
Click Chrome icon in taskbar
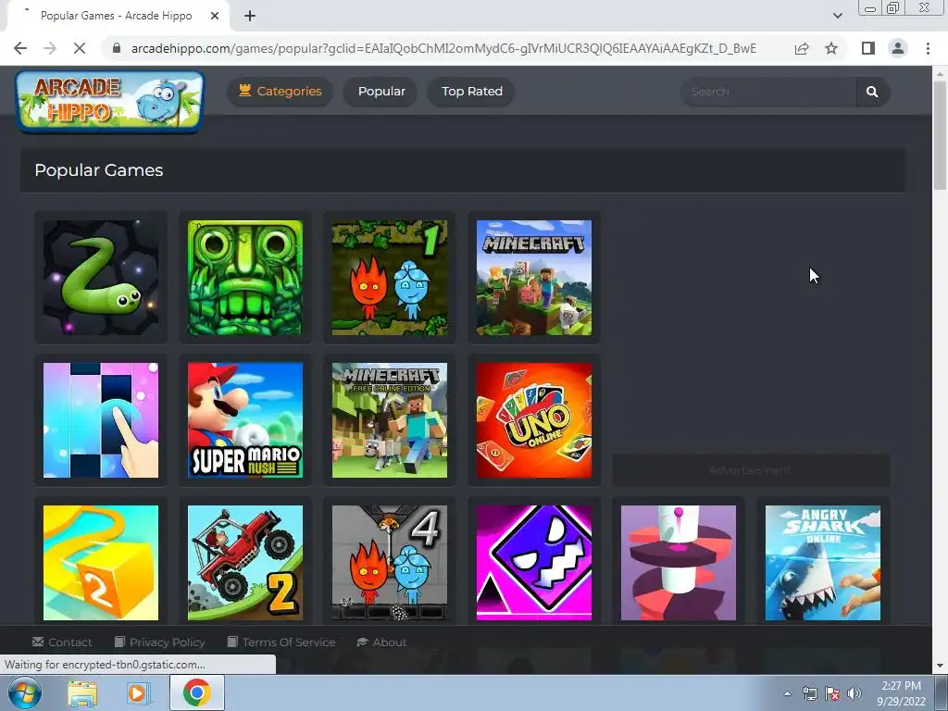click(197, 692)
